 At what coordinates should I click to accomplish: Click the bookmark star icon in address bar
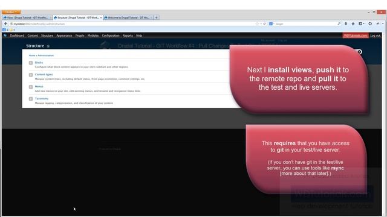pos(257,24)
